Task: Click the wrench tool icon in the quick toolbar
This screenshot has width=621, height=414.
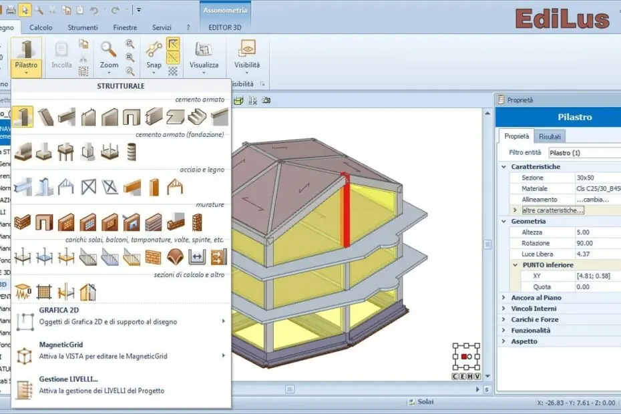Action: (39, 10)
